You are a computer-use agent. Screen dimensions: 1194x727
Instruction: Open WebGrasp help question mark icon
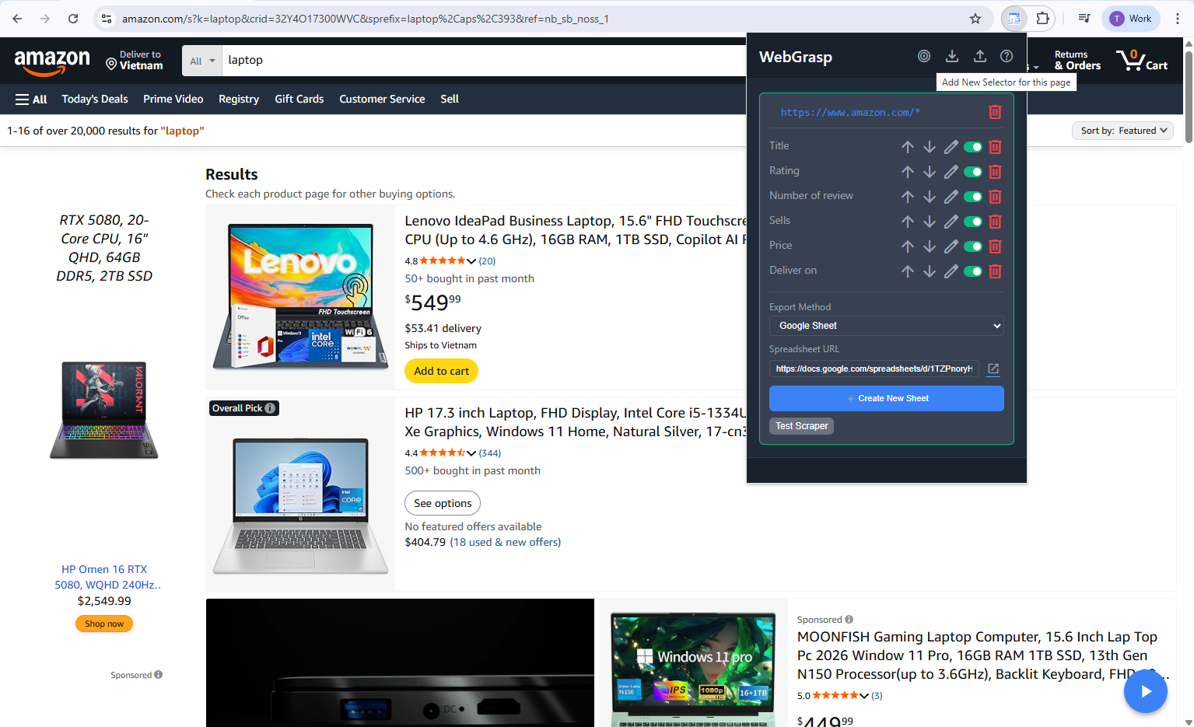(1007, 56)
